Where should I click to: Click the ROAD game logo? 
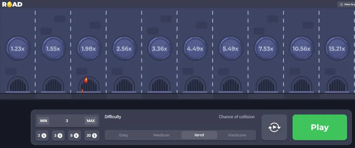tap(12, 4)
